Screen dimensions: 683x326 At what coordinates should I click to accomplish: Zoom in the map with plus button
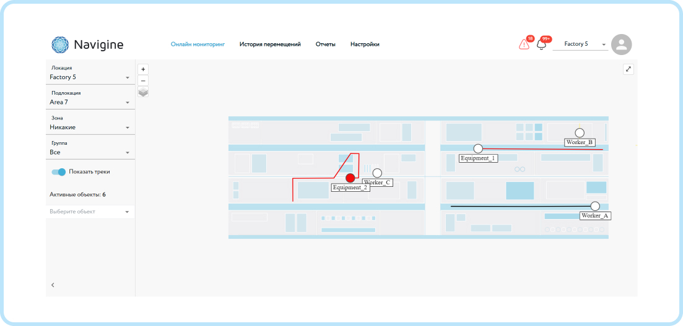pyautogui.click(x=143, y=69)
